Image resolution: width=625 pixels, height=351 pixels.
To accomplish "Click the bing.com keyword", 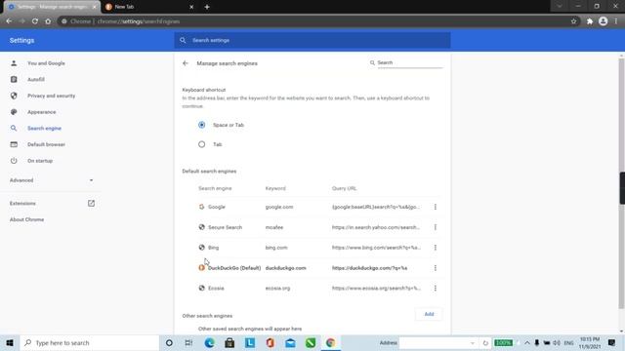I will [276, 248].
